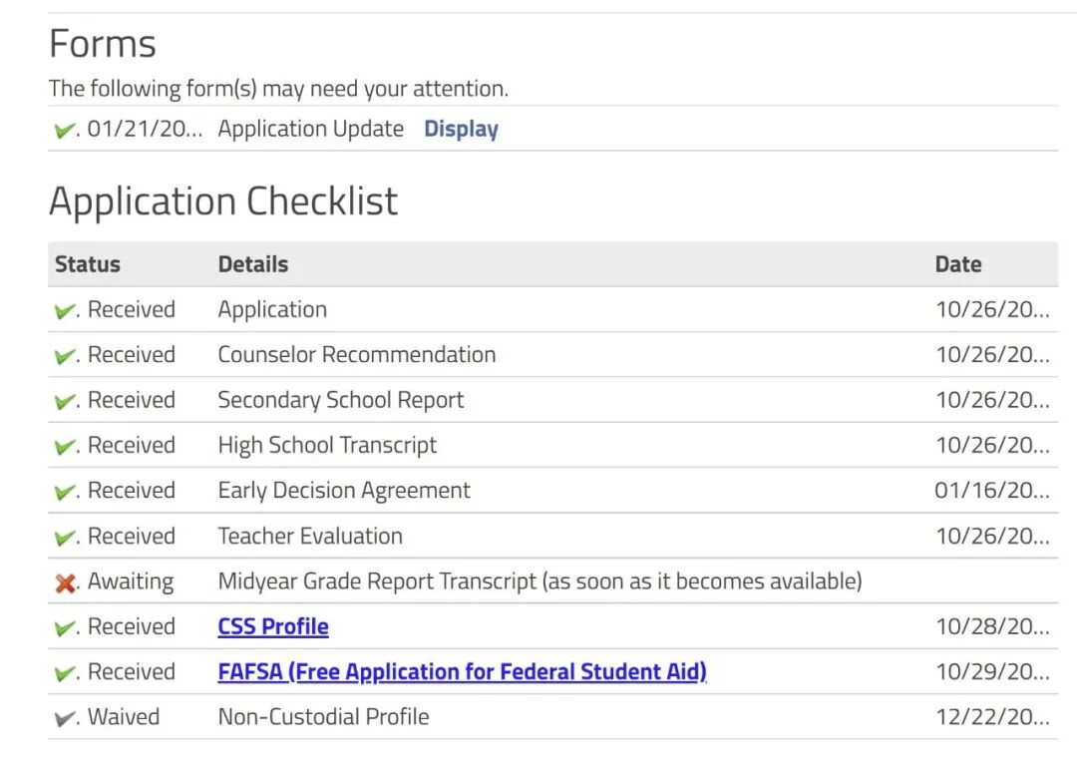Open the CSS Profile link
The image size is (1077, 768).
tap(273, 626)
